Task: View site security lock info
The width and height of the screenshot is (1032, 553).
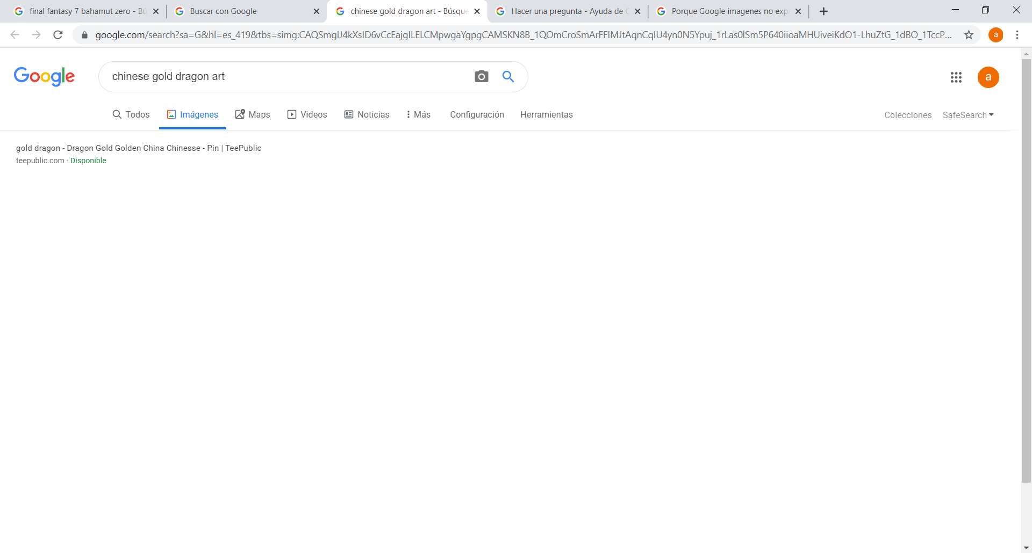Action: (84, 35)
